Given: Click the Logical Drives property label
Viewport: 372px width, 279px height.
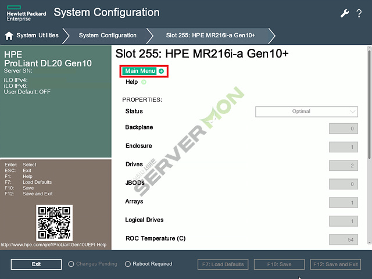Looking at the screenshot, I should click(144, 220).
